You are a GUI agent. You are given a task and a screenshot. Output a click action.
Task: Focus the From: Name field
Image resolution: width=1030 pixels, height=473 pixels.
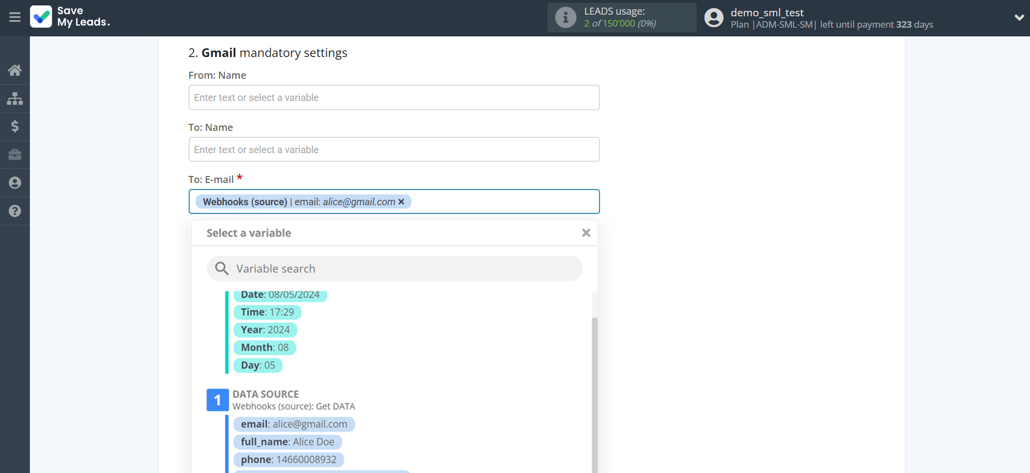point(394,98)
